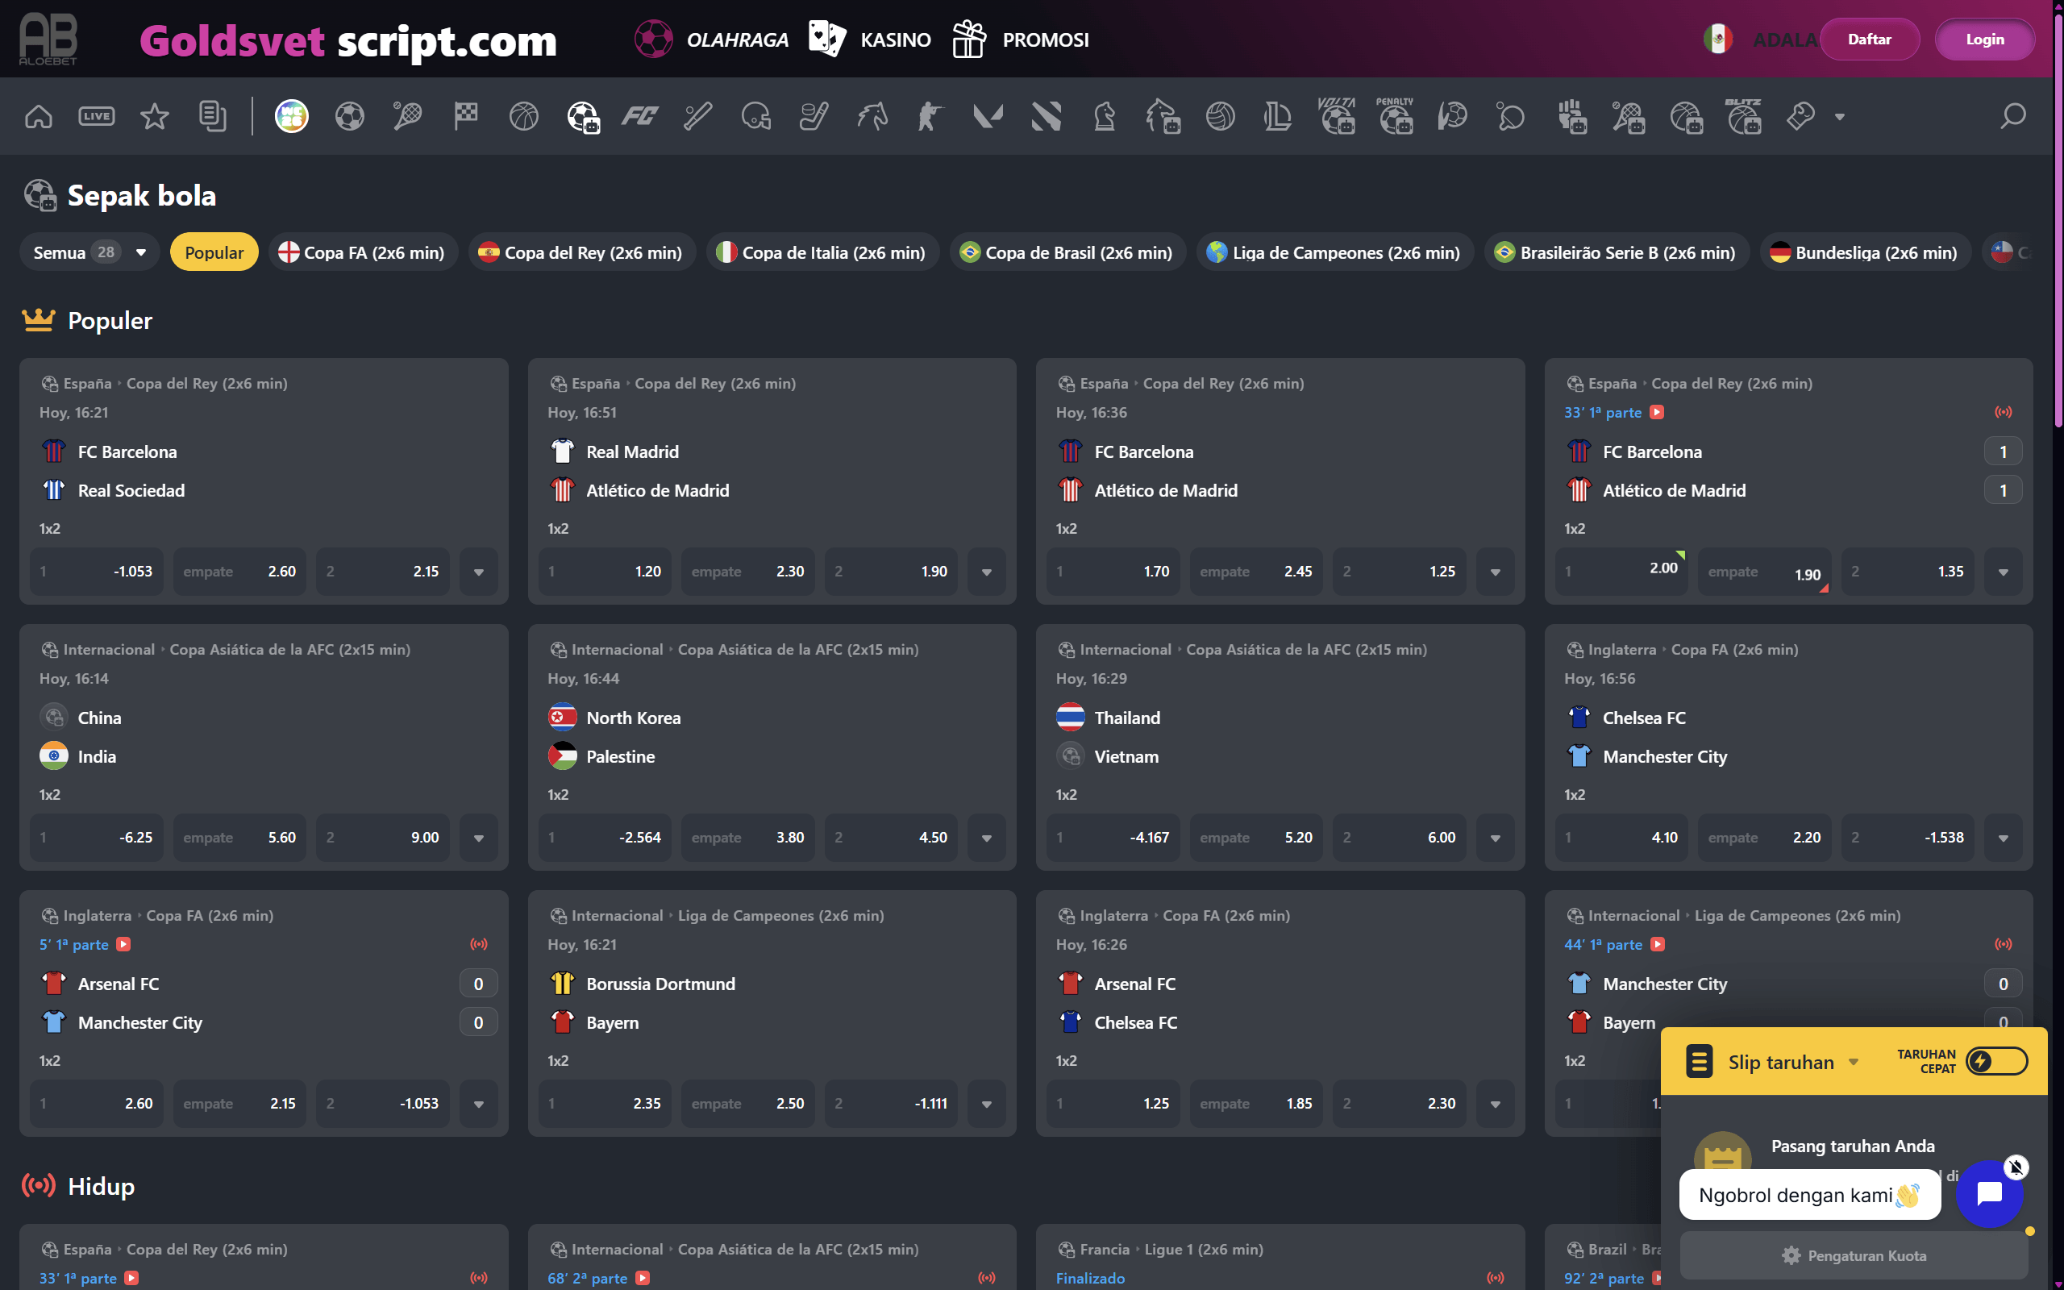Image resolution: width=2064 pixels, height=1290 pixels.
Task: Select the chess knight icon
Action: (x=1105, y=116)
